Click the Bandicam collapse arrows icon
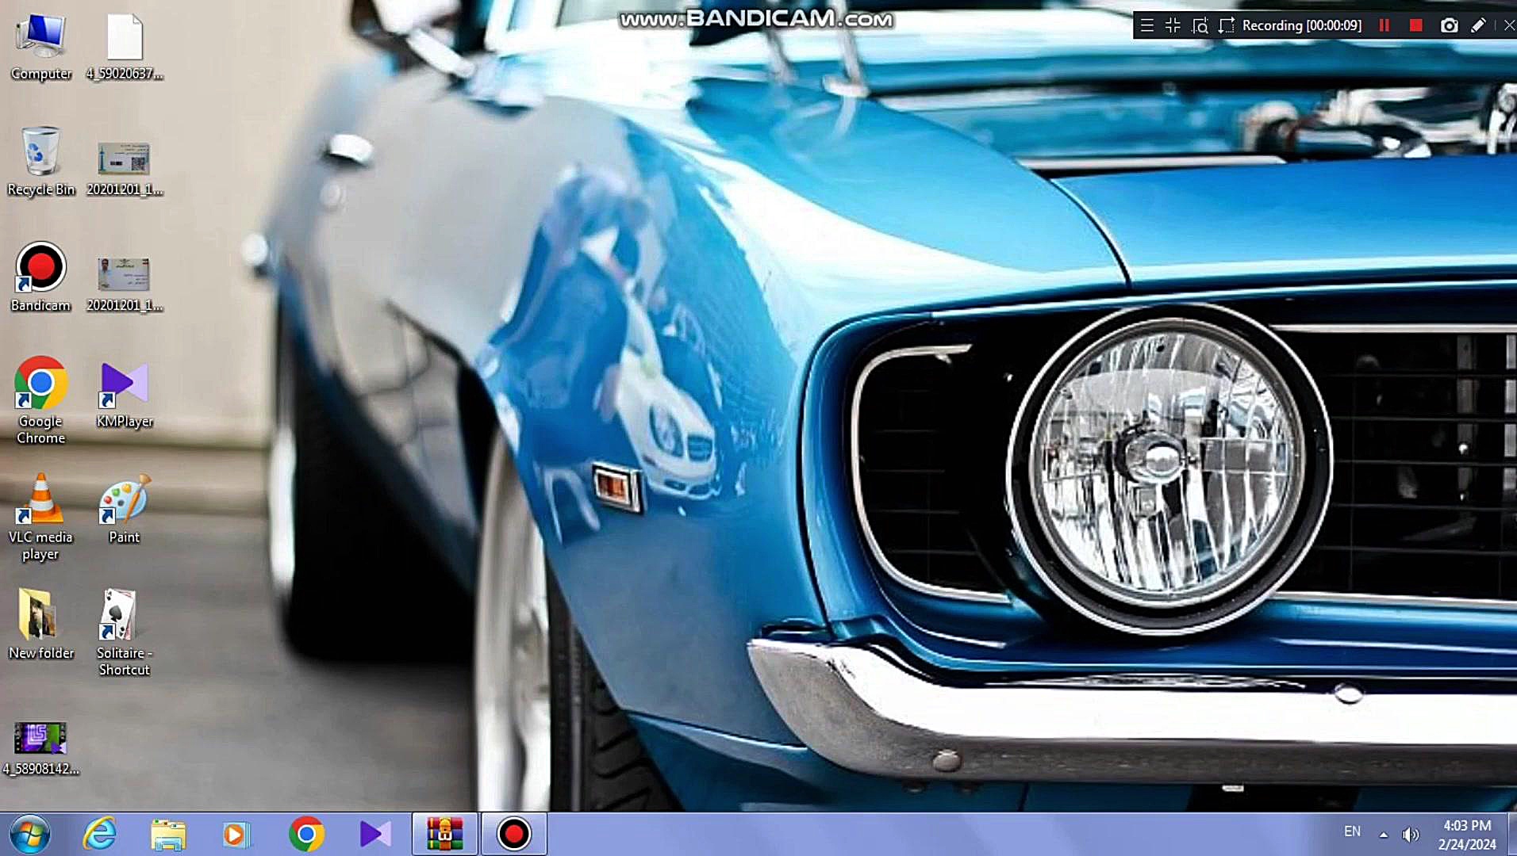 click(1173, 25)
